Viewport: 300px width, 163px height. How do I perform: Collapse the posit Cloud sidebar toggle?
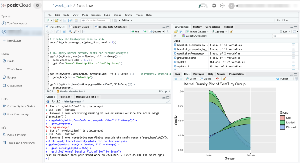(37, 6)
